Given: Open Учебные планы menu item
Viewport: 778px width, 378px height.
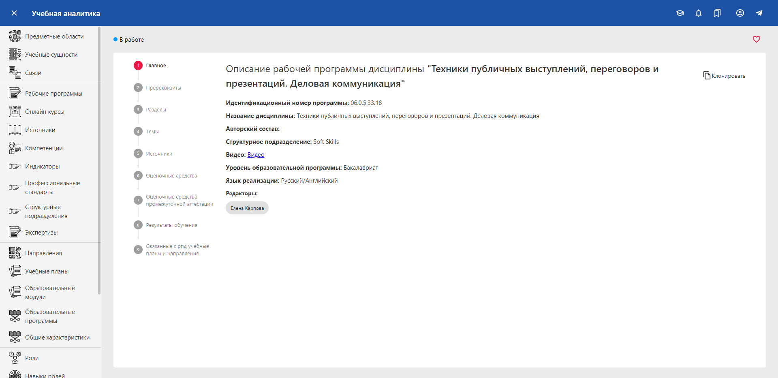Looking at the screenshot, I should (51, 271).
